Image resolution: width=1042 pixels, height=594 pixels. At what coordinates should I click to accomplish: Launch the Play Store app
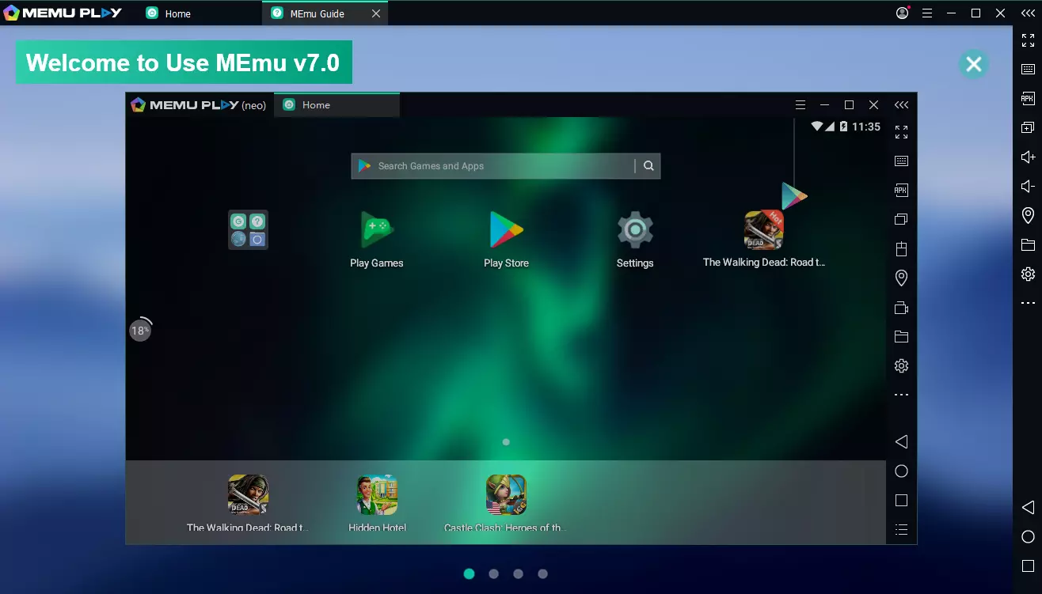(x=506, y=240)
